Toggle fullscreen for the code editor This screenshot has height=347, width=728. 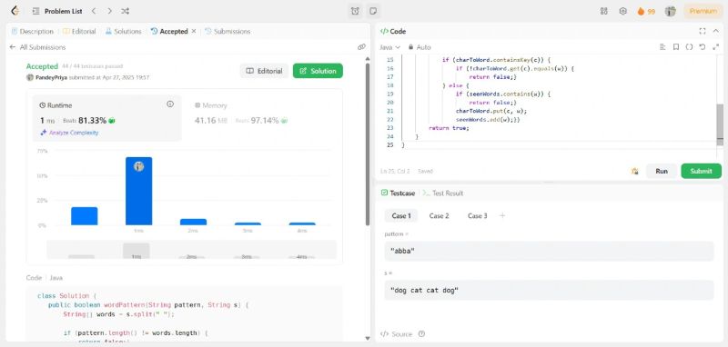pyautogui.click(x=702, y=31)
